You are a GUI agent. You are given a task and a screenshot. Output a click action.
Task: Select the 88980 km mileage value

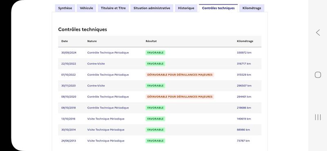click(x=243, y=130)
